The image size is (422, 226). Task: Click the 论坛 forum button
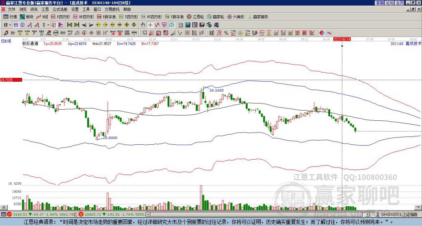[390, 3]
